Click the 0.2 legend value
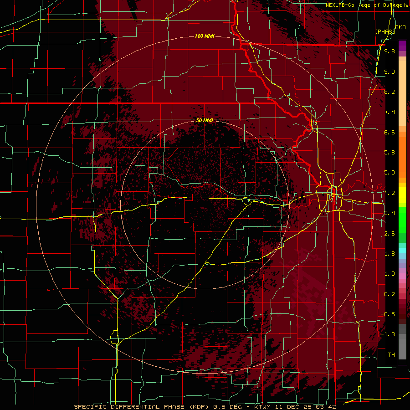Screen dimensions: 410x410 (389, 294)
